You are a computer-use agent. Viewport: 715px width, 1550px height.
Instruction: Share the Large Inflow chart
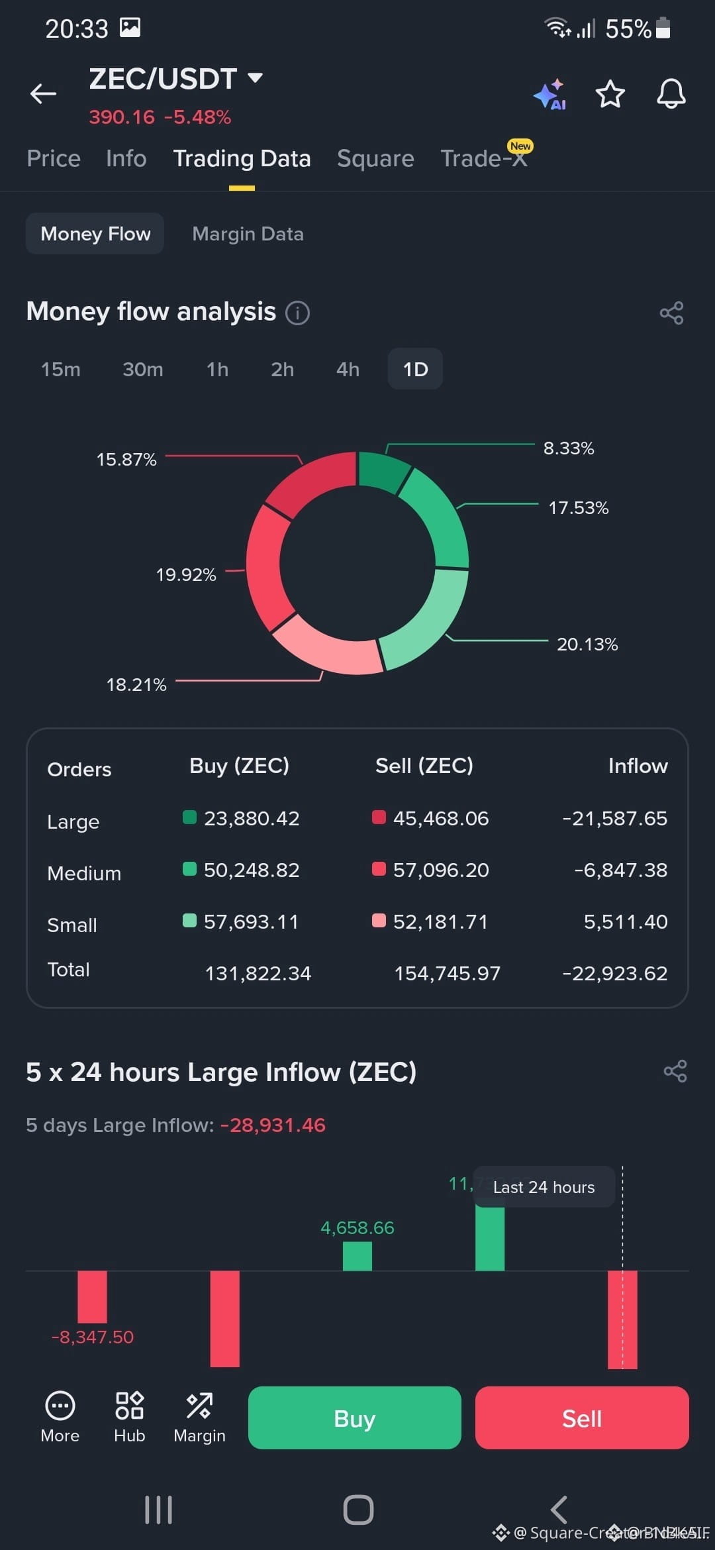(675, 1071)
